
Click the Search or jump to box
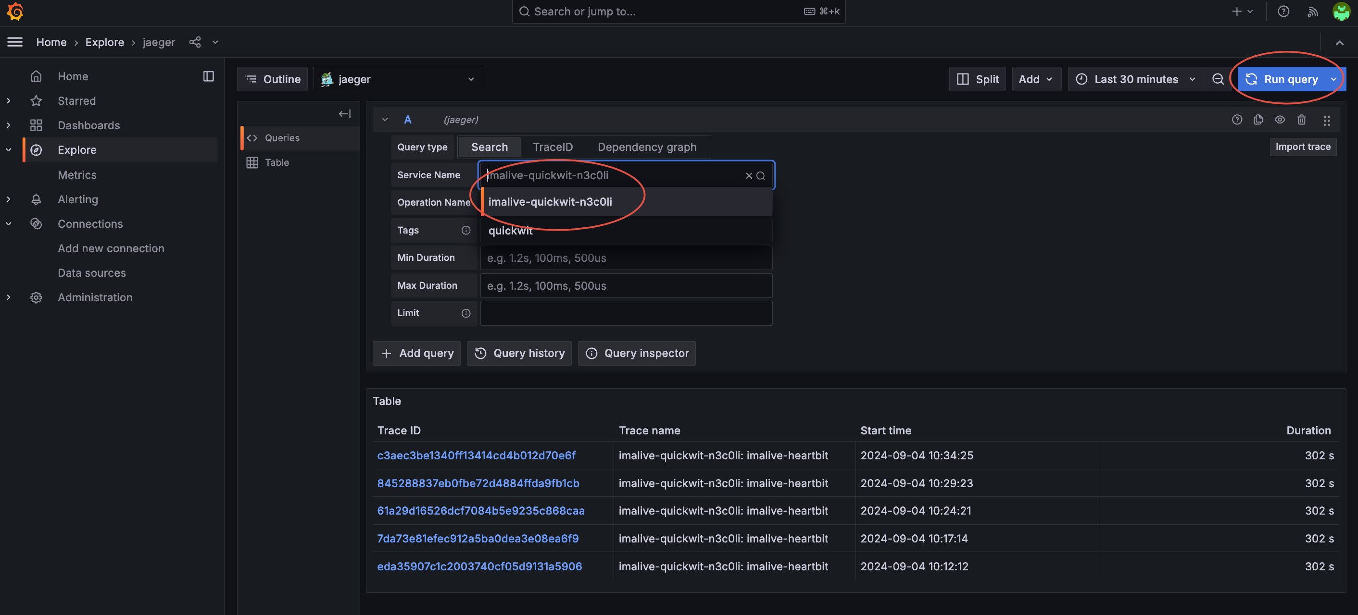tap(679, 12)
